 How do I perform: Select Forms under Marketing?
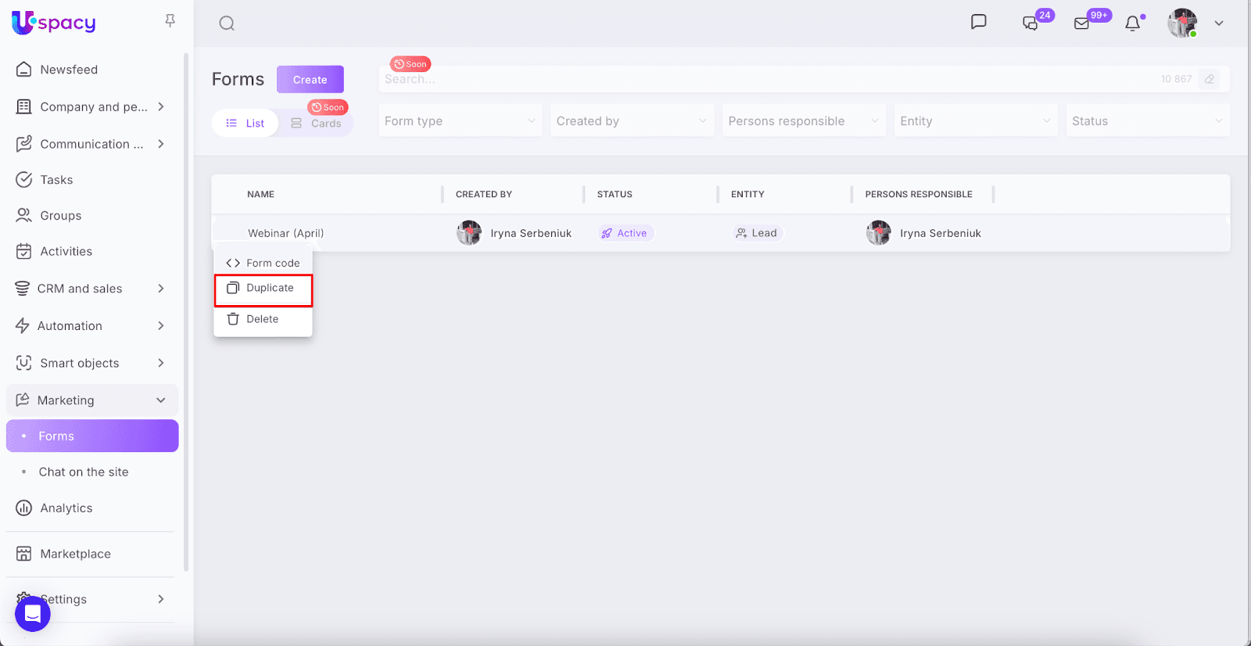tap(92, 436)
